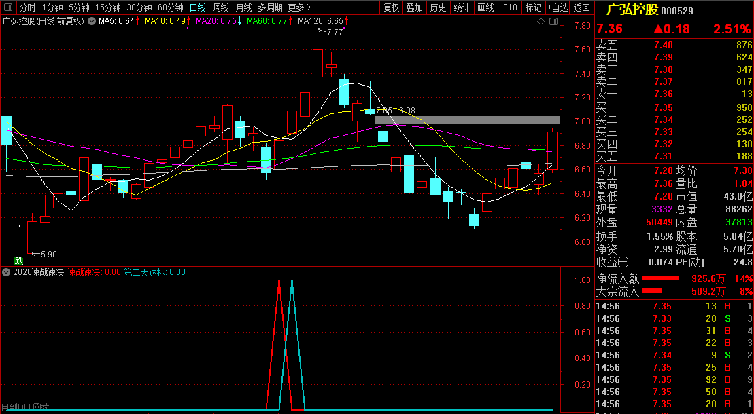This screenshot has width=754, height=414.
Task: Switch to 分时 intraday chart
Action: pyautogui.click(x=27, y=7)
